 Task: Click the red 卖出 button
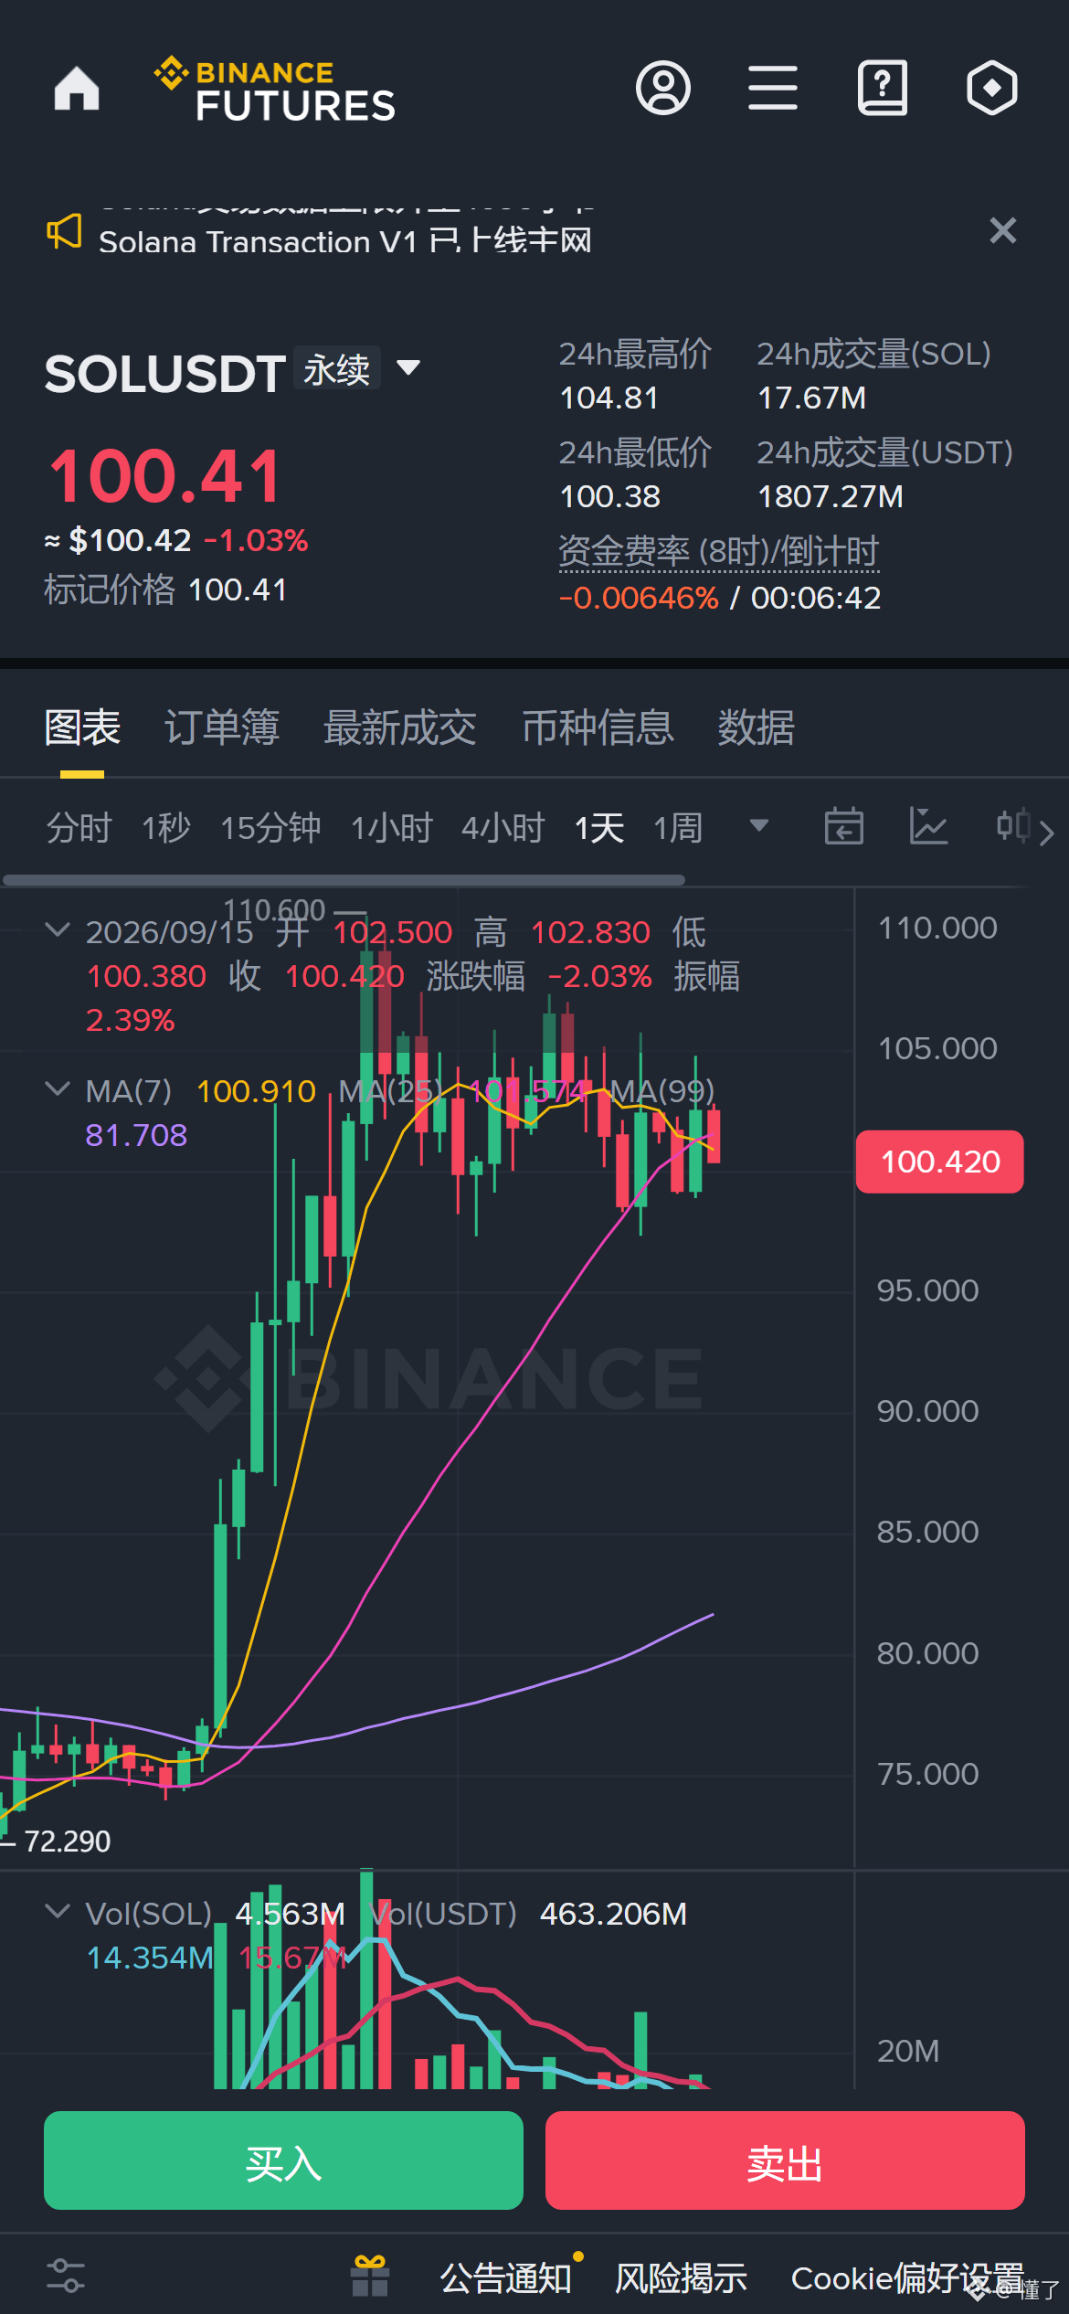(x=785, y=2160)
